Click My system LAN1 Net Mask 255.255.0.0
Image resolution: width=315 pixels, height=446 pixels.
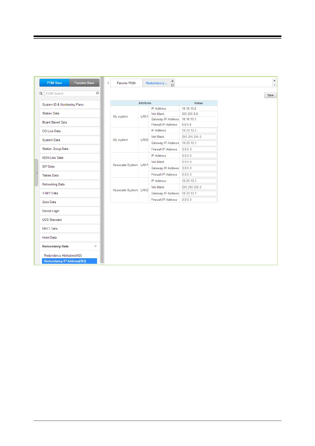tap(190, 114)
